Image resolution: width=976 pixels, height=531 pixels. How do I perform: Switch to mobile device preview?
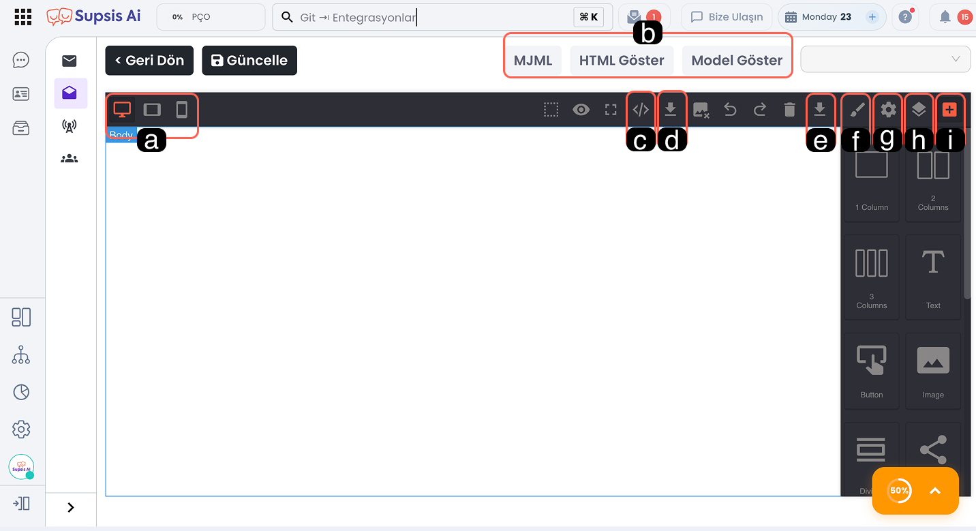[181, 110]
